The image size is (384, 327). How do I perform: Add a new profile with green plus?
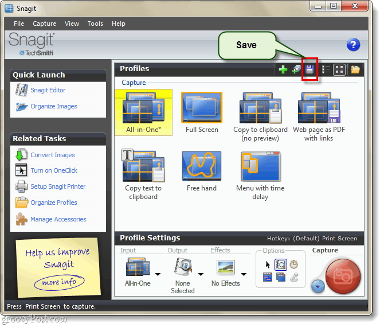point(283,69)
